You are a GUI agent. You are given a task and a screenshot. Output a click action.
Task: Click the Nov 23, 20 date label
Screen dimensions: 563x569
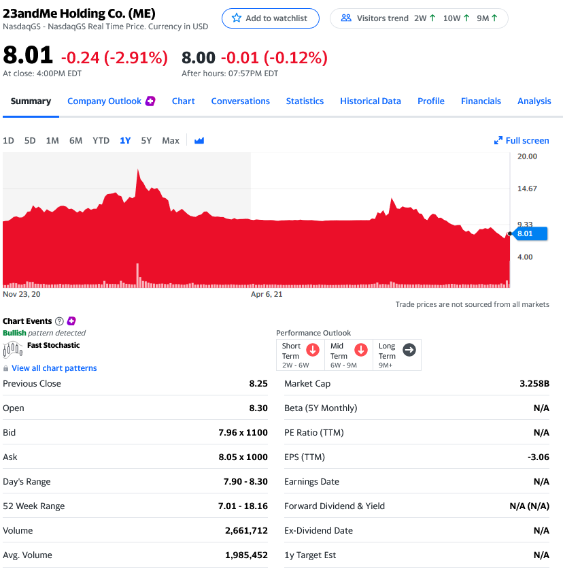tap(21, 294)
